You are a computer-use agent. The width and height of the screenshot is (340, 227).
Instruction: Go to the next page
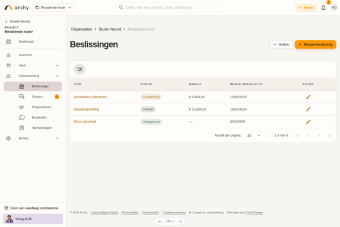click(319, 136)
